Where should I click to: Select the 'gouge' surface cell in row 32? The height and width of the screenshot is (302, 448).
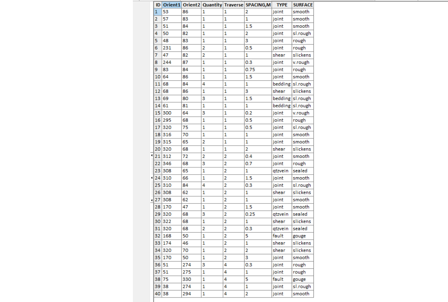(x=303, y=236)
